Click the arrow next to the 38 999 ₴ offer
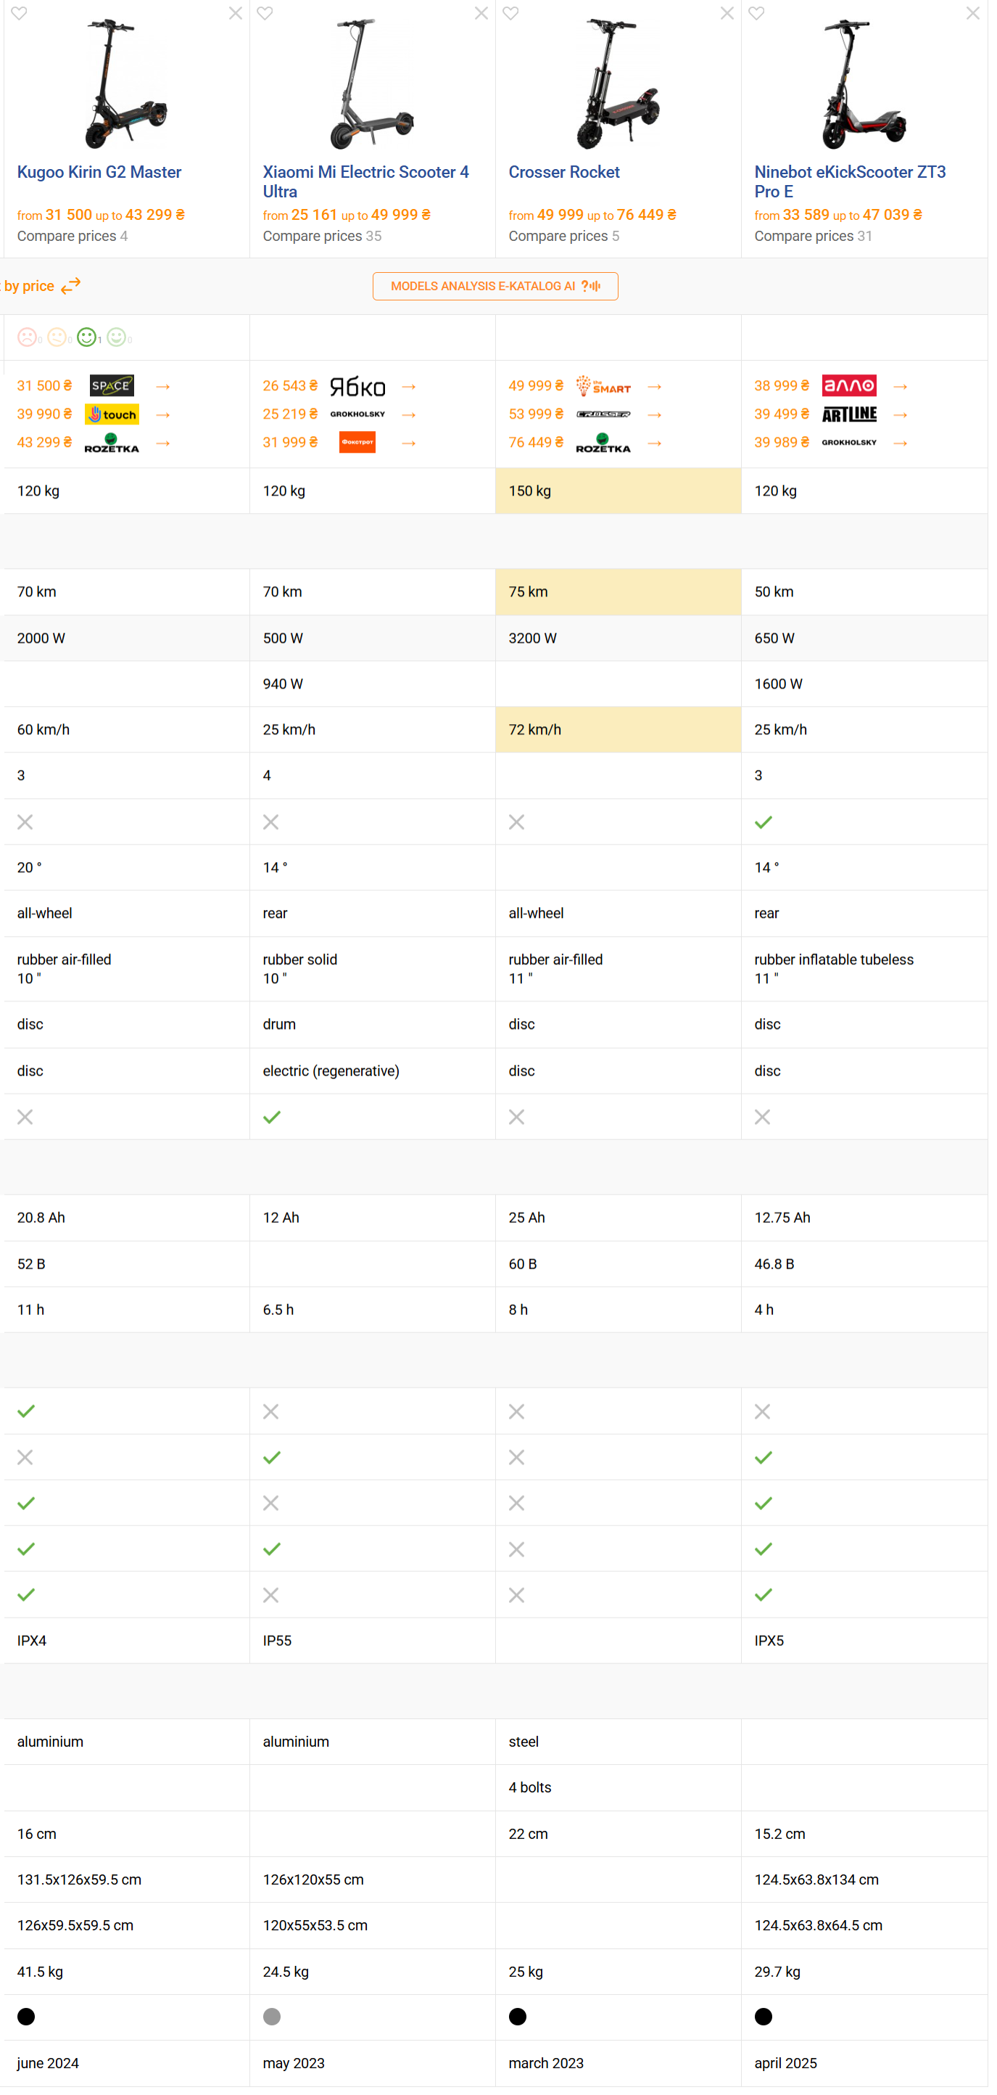Screen dimensions: 997x2095 click(x=901, y=386)
